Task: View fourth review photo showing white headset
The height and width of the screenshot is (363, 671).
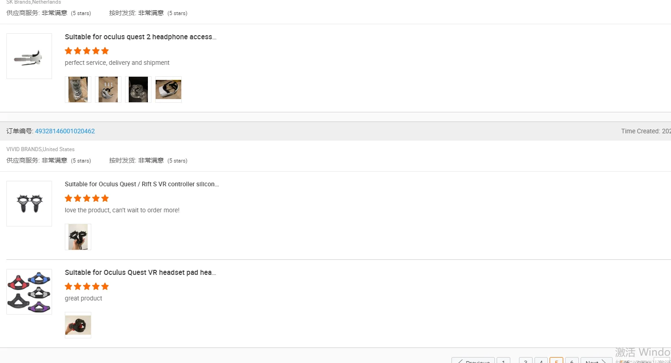Action: 168,89
